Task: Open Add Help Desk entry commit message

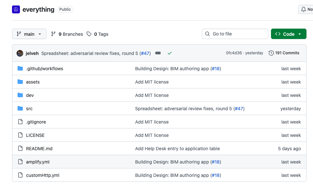Action: [178, 149]
